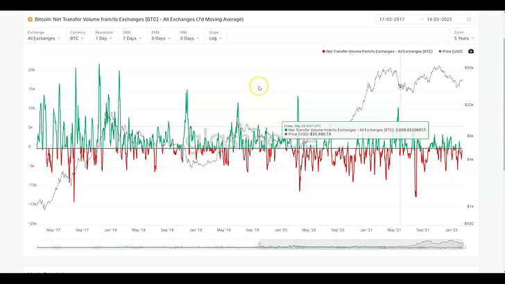The width and height of the screenshot is (505, 284).
Task: Click the '20k' left axis label
Action: pos(32,70)
